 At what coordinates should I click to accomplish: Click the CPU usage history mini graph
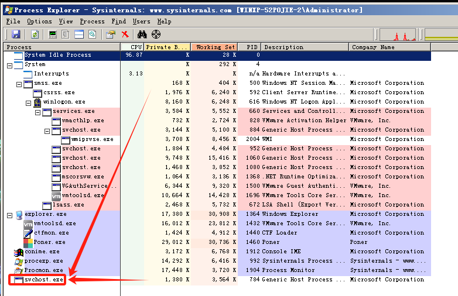pos(398,35)
